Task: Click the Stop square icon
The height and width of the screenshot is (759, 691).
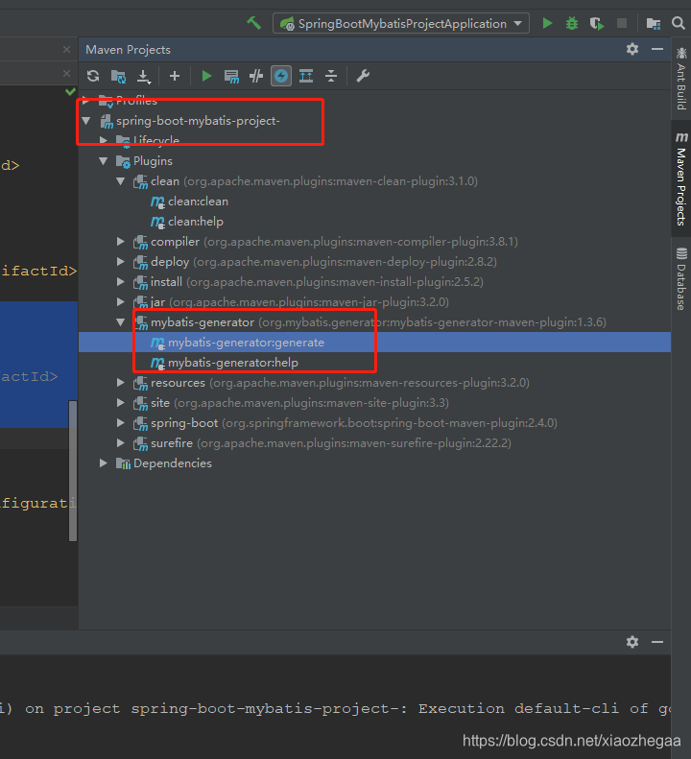Action: pos(622,23)
